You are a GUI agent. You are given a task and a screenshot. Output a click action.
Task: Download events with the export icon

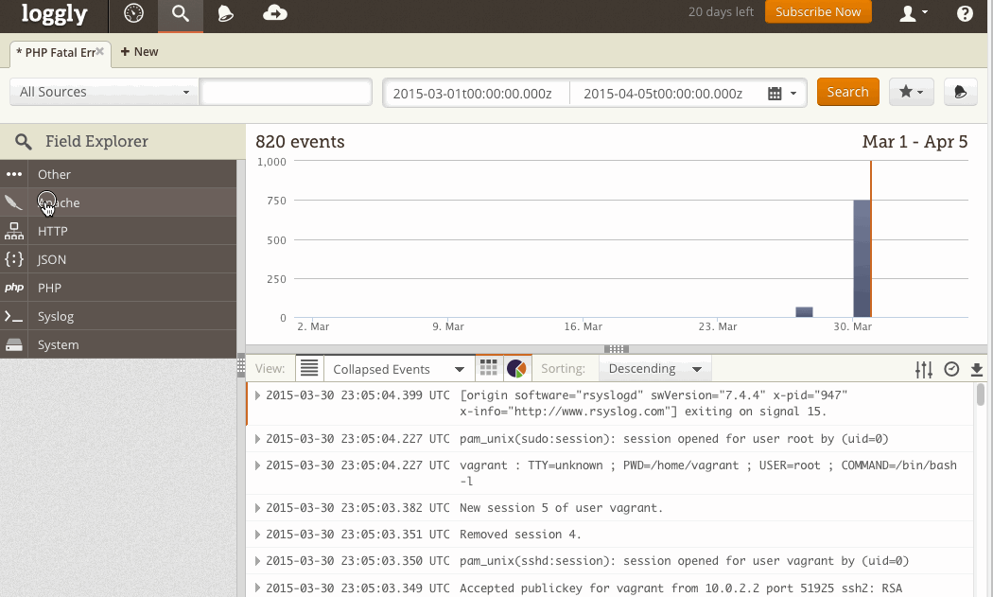977,369
